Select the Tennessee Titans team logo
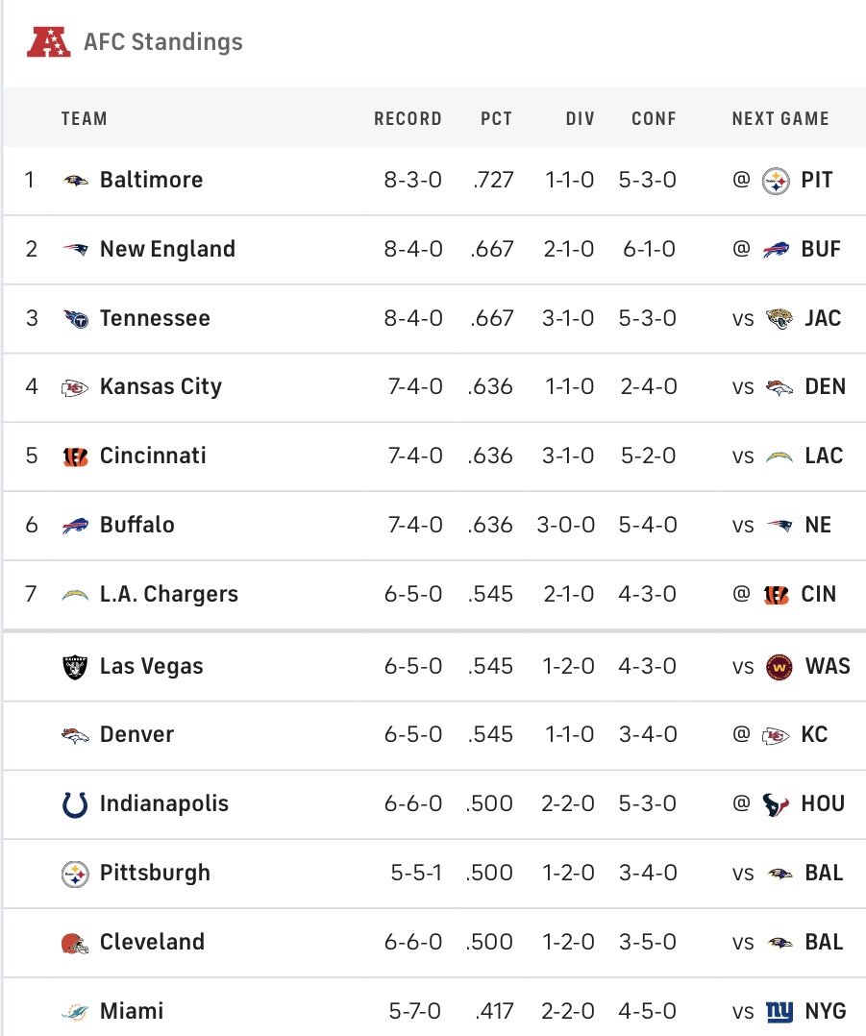Screen dimensions: 866x1036 tap(75, 318)
